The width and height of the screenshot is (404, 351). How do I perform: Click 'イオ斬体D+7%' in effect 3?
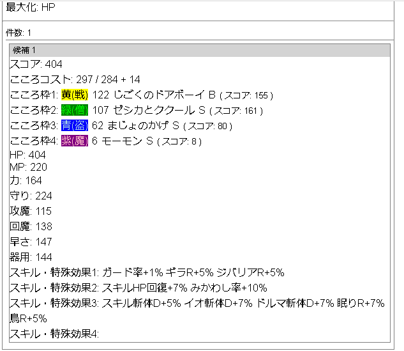(218, 303)
